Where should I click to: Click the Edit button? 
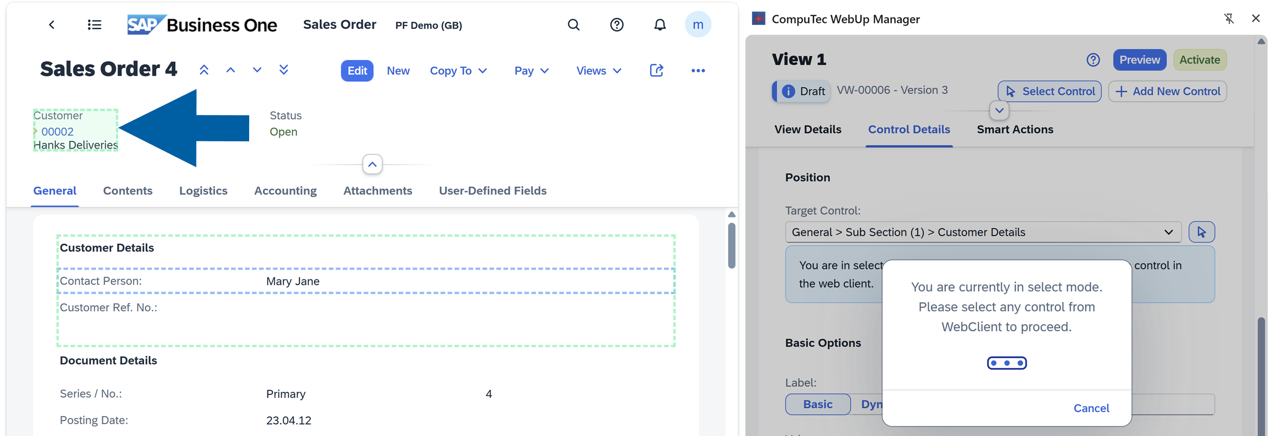coord(357,70)
